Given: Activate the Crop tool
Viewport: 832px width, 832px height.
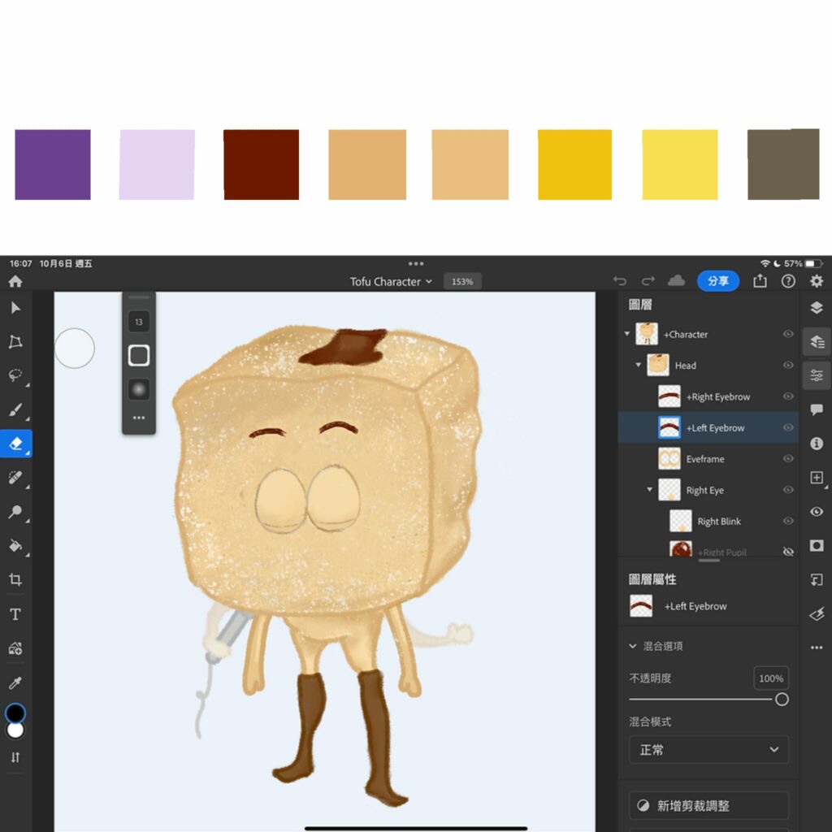Looking at the screenshot, I should pos(15,579).
